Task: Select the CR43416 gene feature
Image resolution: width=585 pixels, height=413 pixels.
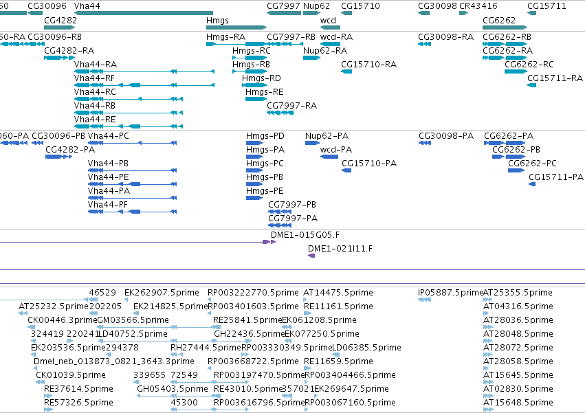Action: [464, 13]
